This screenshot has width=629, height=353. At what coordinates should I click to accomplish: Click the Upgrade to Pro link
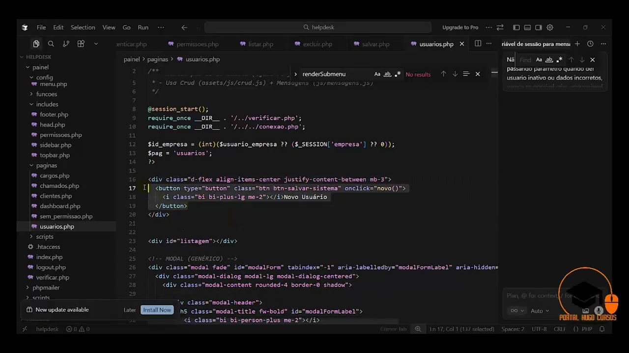[460, 27]
